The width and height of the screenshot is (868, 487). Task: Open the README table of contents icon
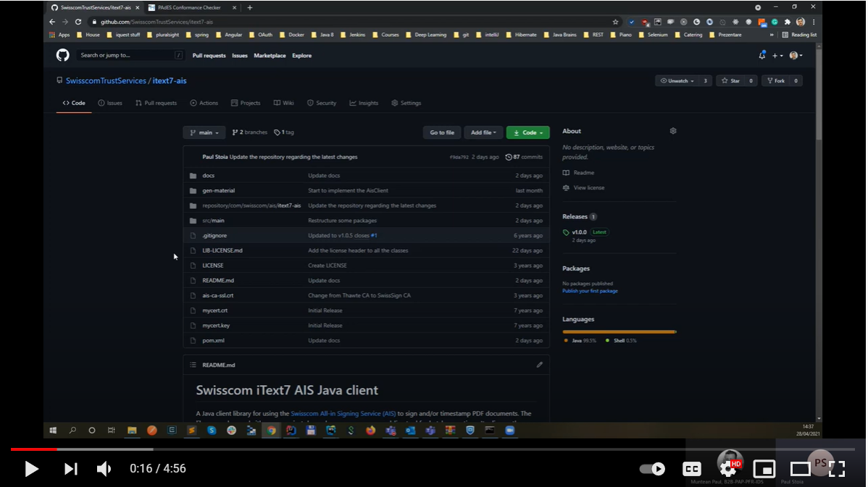pyautogui.click(x=193, y=365)
